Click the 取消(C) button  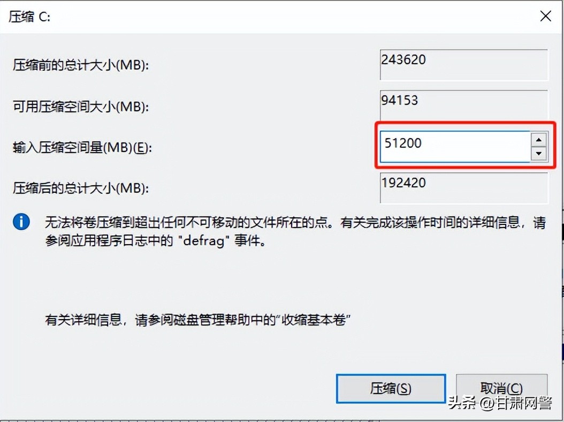coord(502,388)
